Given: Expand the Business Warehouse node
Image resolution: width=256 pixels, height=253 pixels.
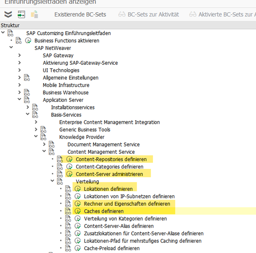Looking at the screenshot, I should [x=20, y=92].
